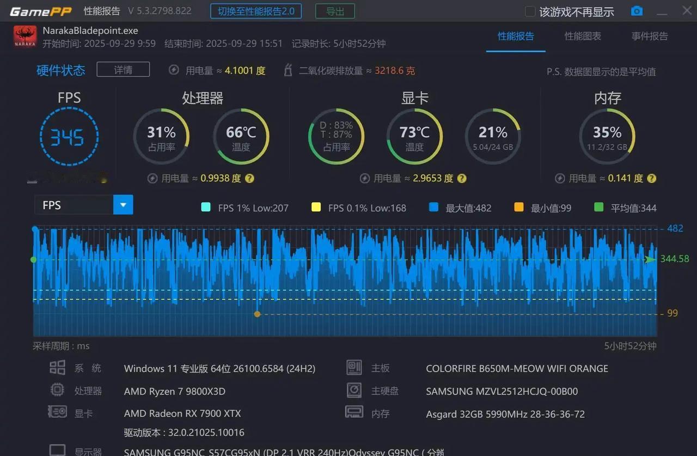697x456 pixels.
Task: Click the green 平均值 legend swatch
Action: 598,207
